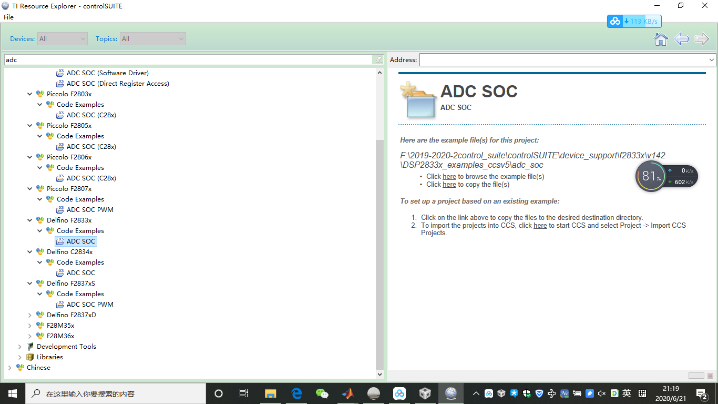Click the ADC SOC (Software Driver) project icon
Image resolution: width=718 pixels, height=404 pixels.
(60, 73)
